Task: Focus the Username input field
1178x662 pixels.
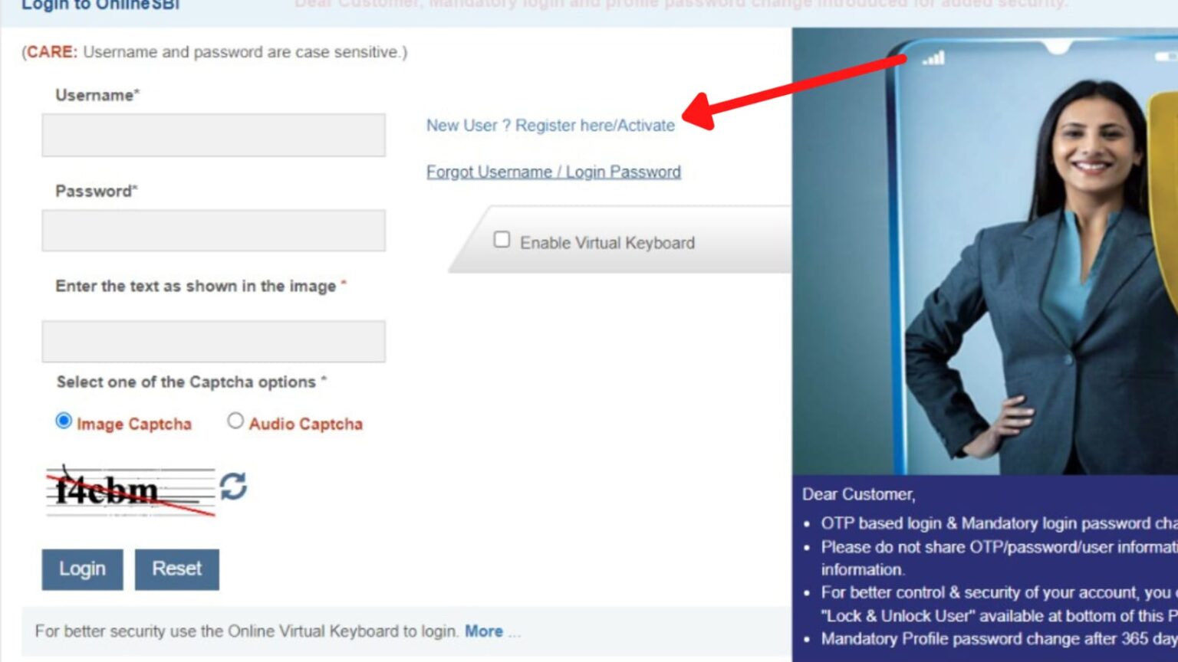Action: [x=213, y=136]
